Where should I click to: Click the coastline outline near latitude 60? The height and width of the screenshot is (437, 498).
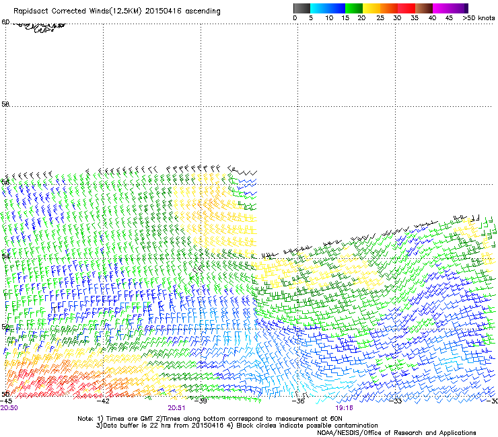click(x=40, y=28)
